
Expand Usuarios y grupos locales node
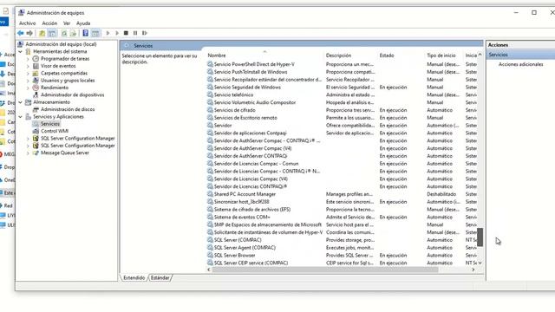point(28,81)
